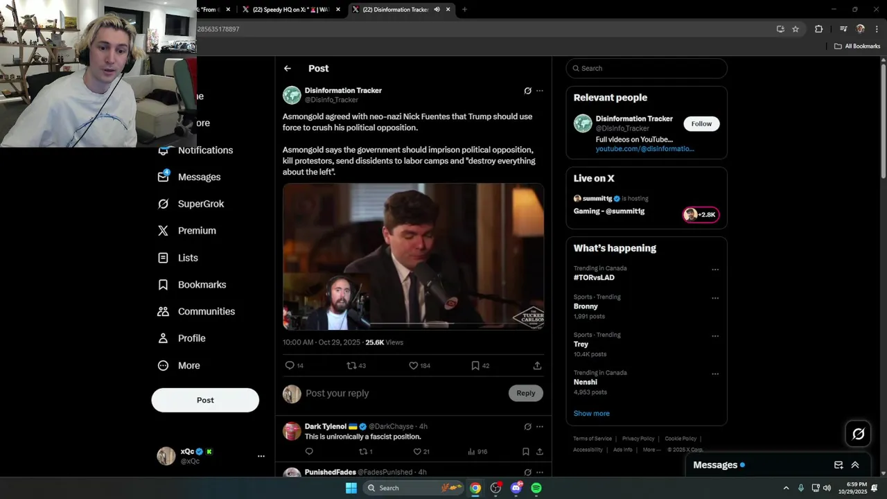This screenshot has width=887, height=499.
Task: Click the white Post compose button
Action: (205, 400)
